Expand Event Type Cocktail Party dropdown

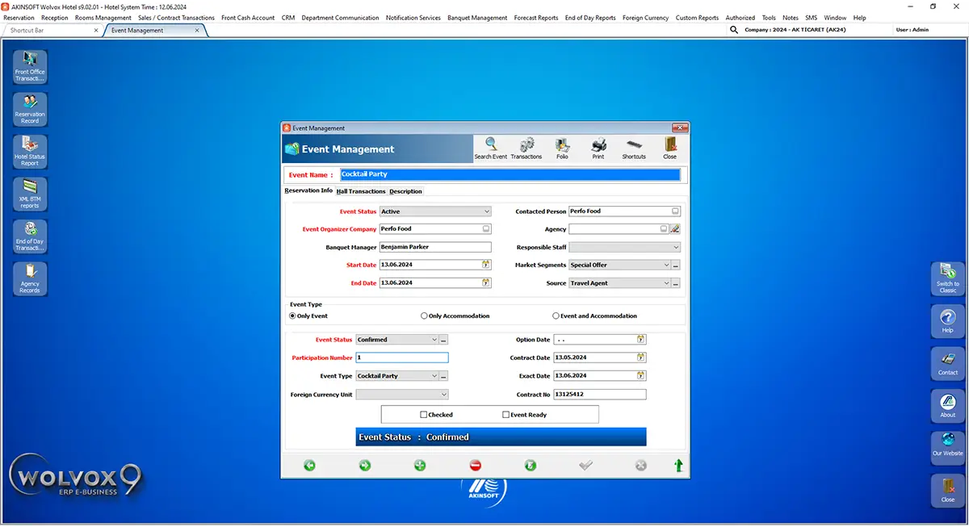434,376
